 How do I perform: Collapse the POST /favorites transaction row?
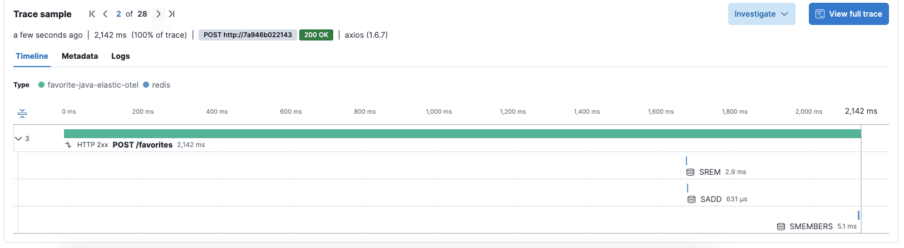pos(18,138)
